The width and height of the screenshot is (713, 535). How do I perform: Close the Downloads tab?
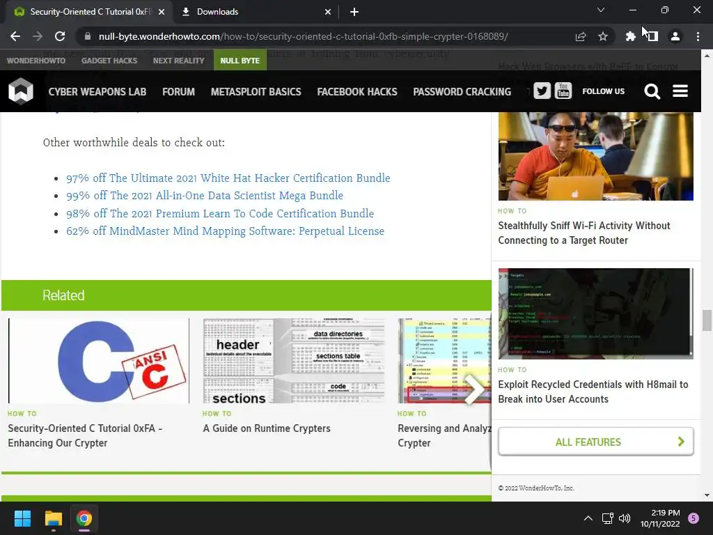[x=328, y=12]
